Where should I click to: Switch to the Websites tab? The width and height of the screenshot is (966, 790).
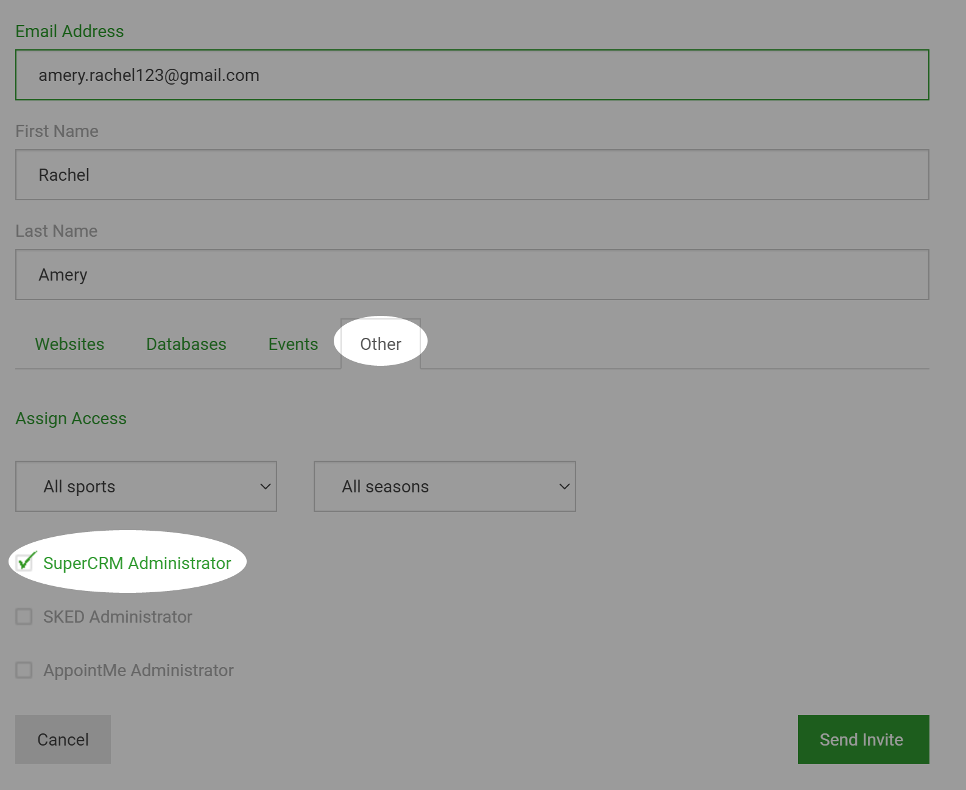[x=69, y=344]
